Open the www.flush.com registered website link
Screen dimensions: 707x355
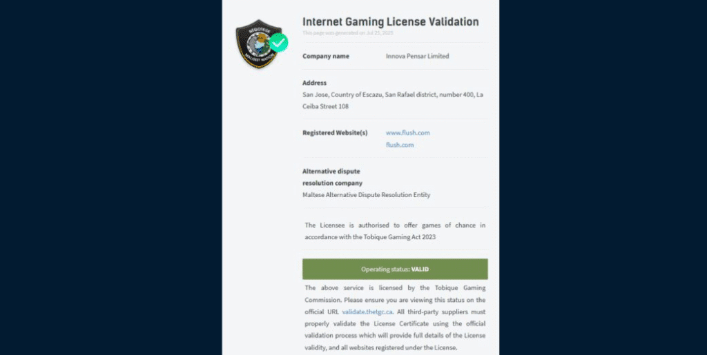(407, 132)
